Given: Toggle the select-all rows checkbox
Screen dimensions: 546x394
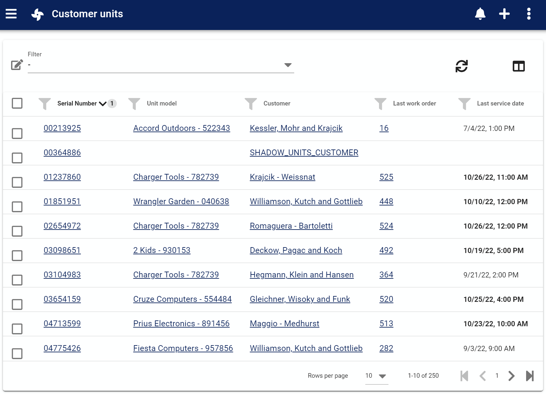Looking at the screenshot, I should (17, 103).
